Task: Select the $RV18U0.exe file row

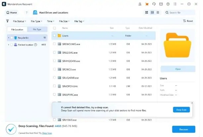Action: click(x=103, y=120)
